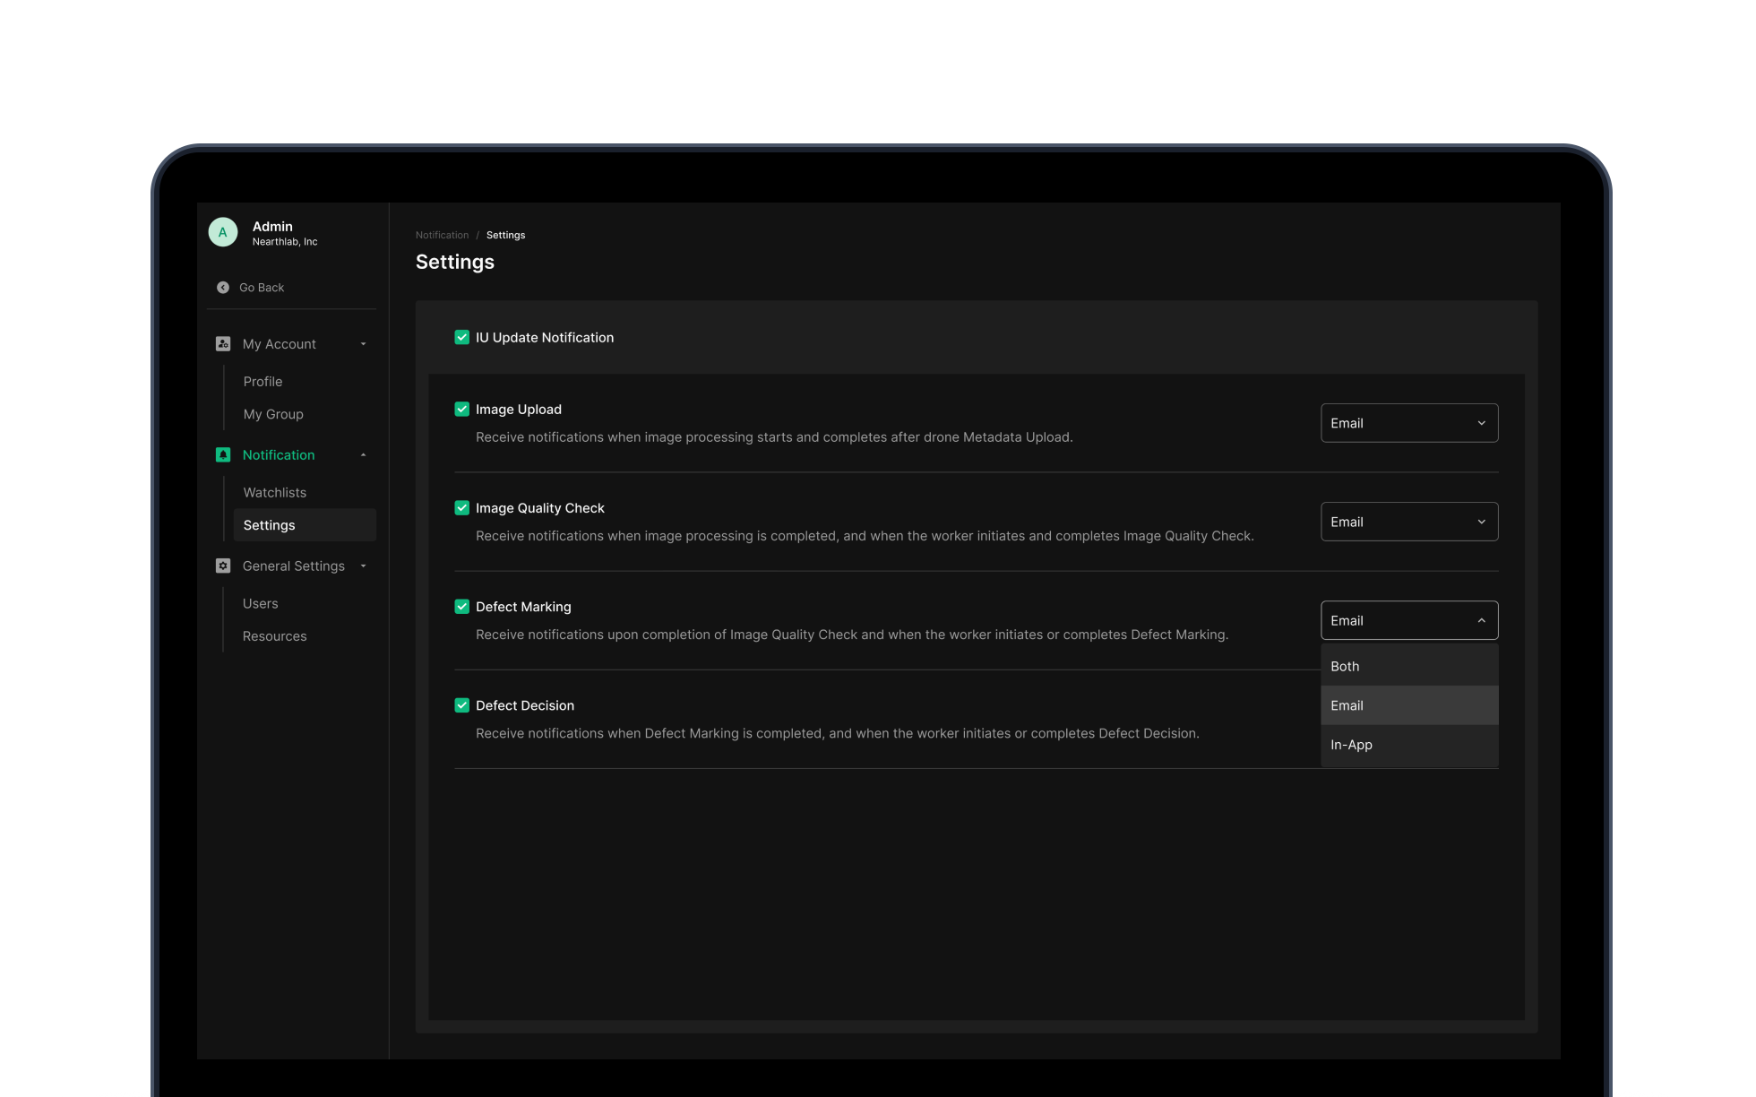Click the chevron on the Image Upload dropdown
The image size is (1756, 1097).
tap(1480, 422)
